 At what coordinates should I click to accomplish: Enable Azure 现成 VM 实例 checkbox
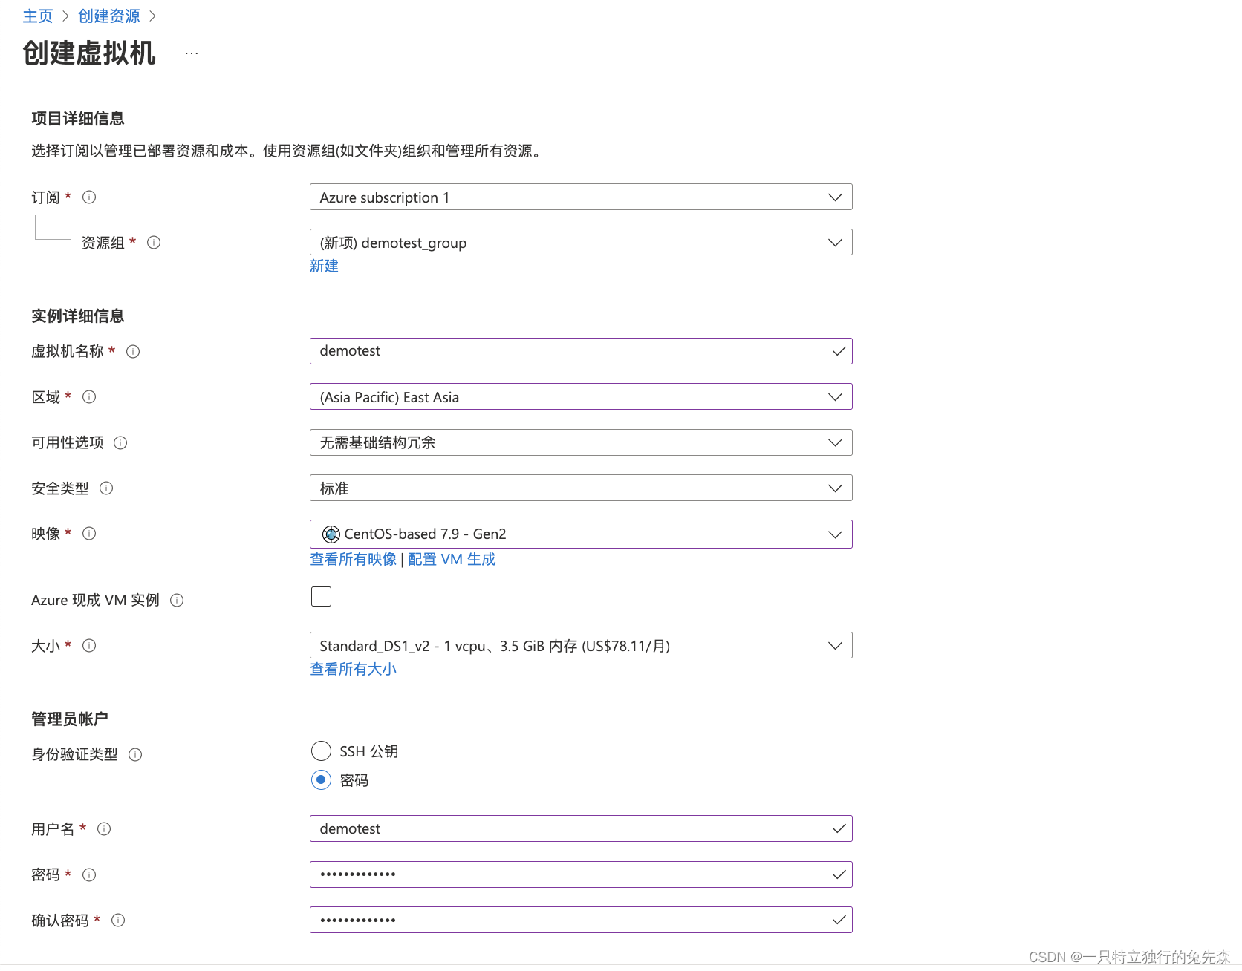(x=321, y=597)
